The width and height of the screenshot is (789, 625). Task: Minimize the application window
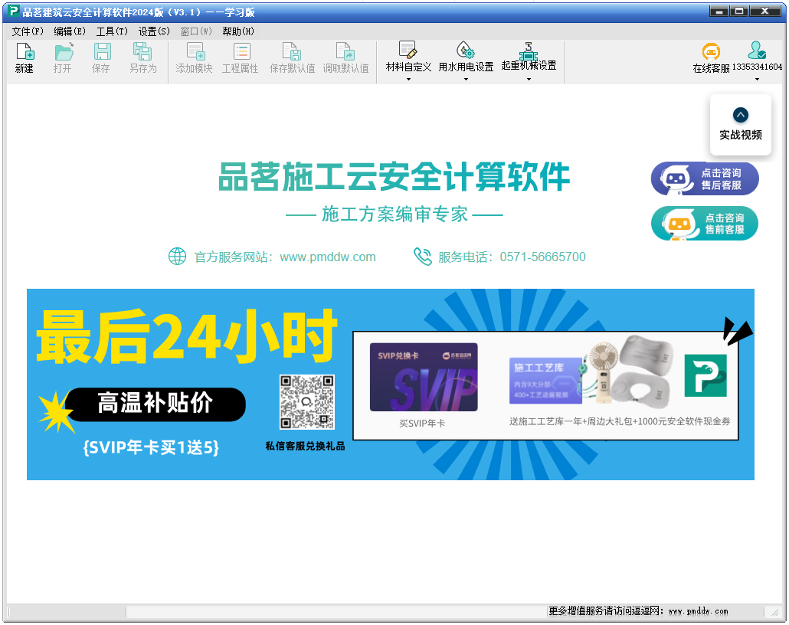pos(719,11)
